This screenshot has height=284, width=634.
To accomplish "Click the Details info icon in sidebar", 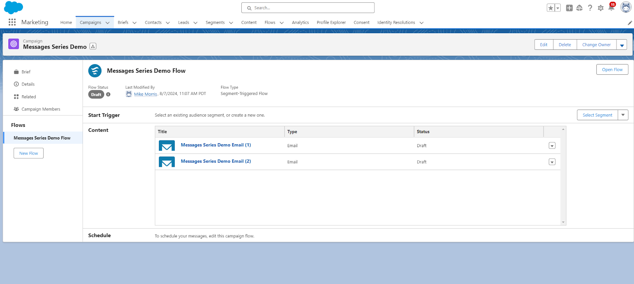I will coord(16,84).
